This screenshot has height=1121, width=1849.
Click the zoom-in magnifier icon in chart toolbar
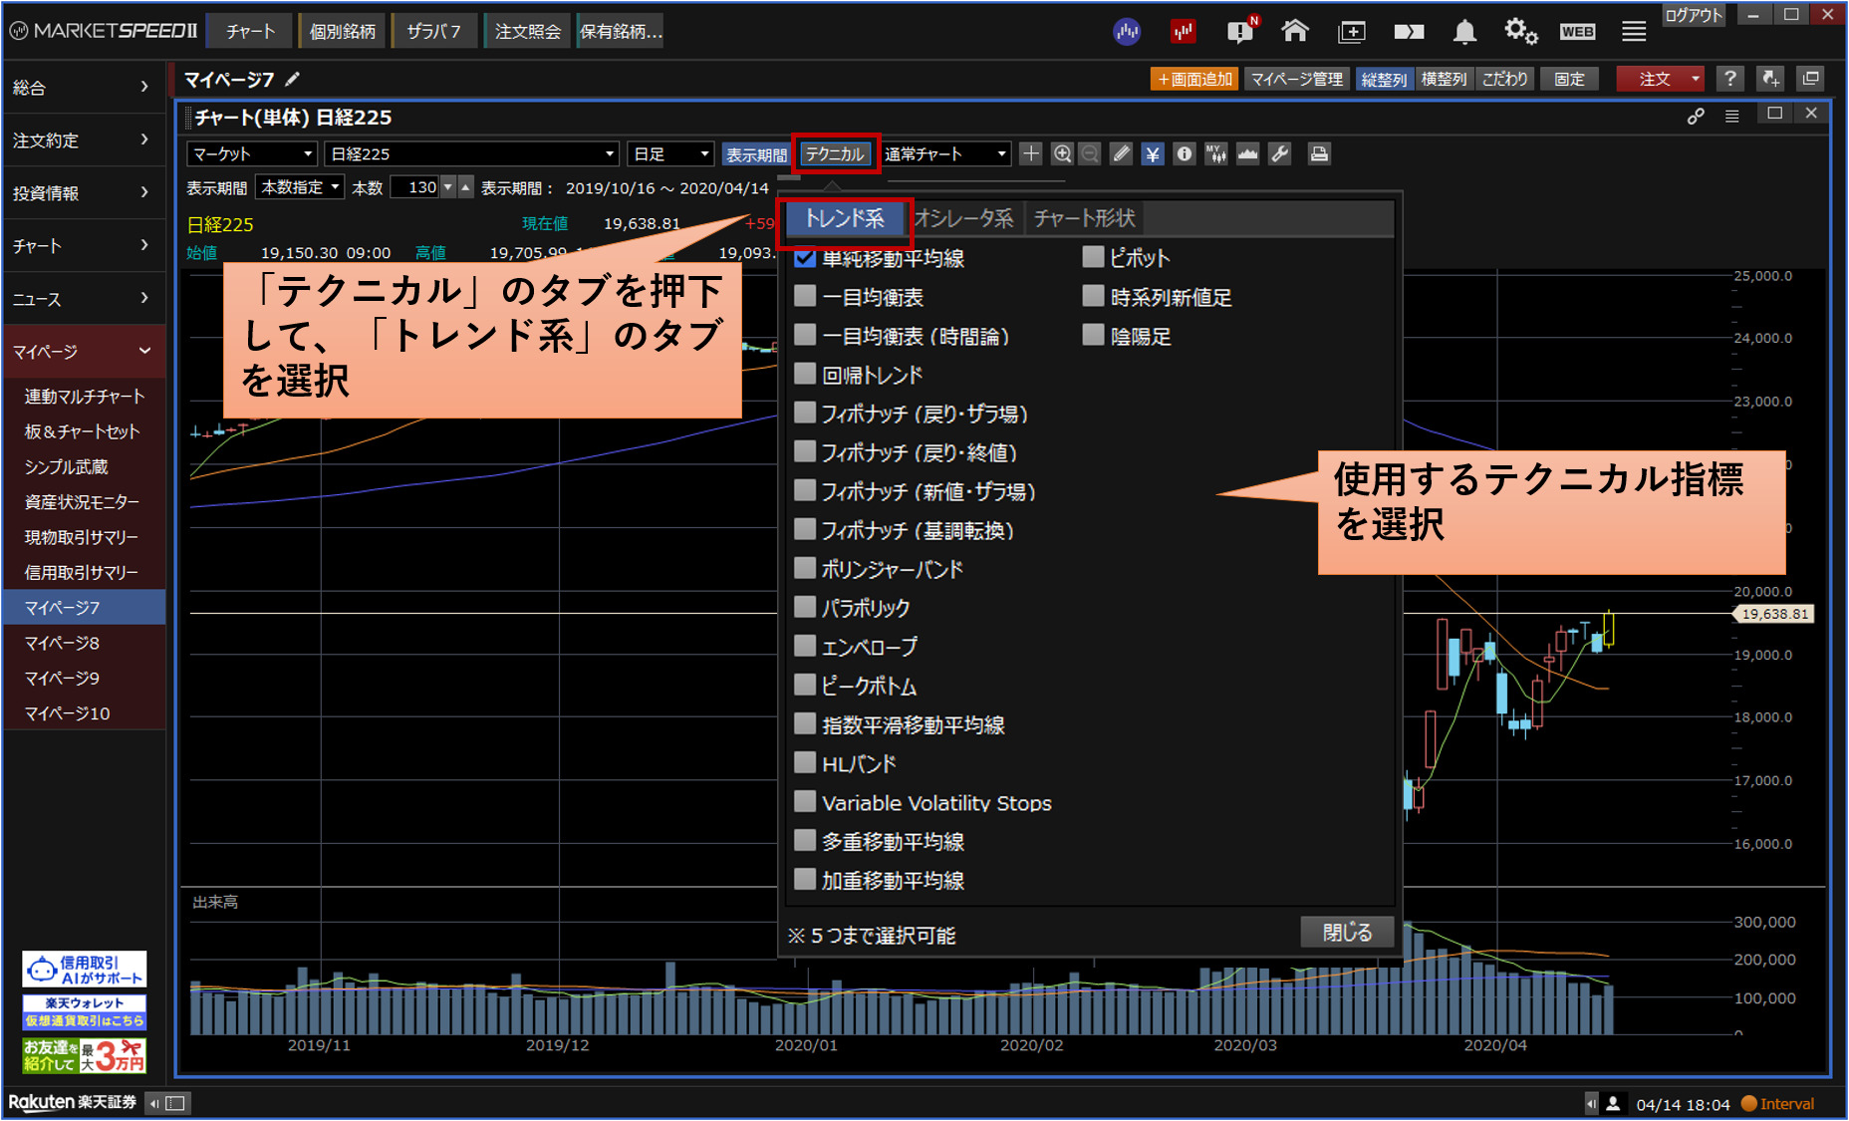click(1062, 154)
